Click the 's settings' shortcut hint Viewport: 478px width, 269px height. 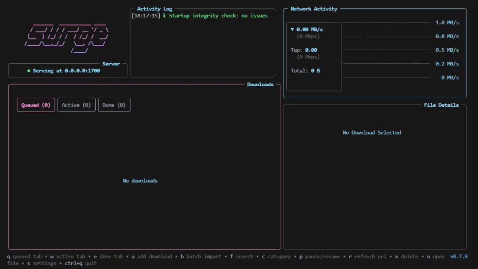click(42, 263)
